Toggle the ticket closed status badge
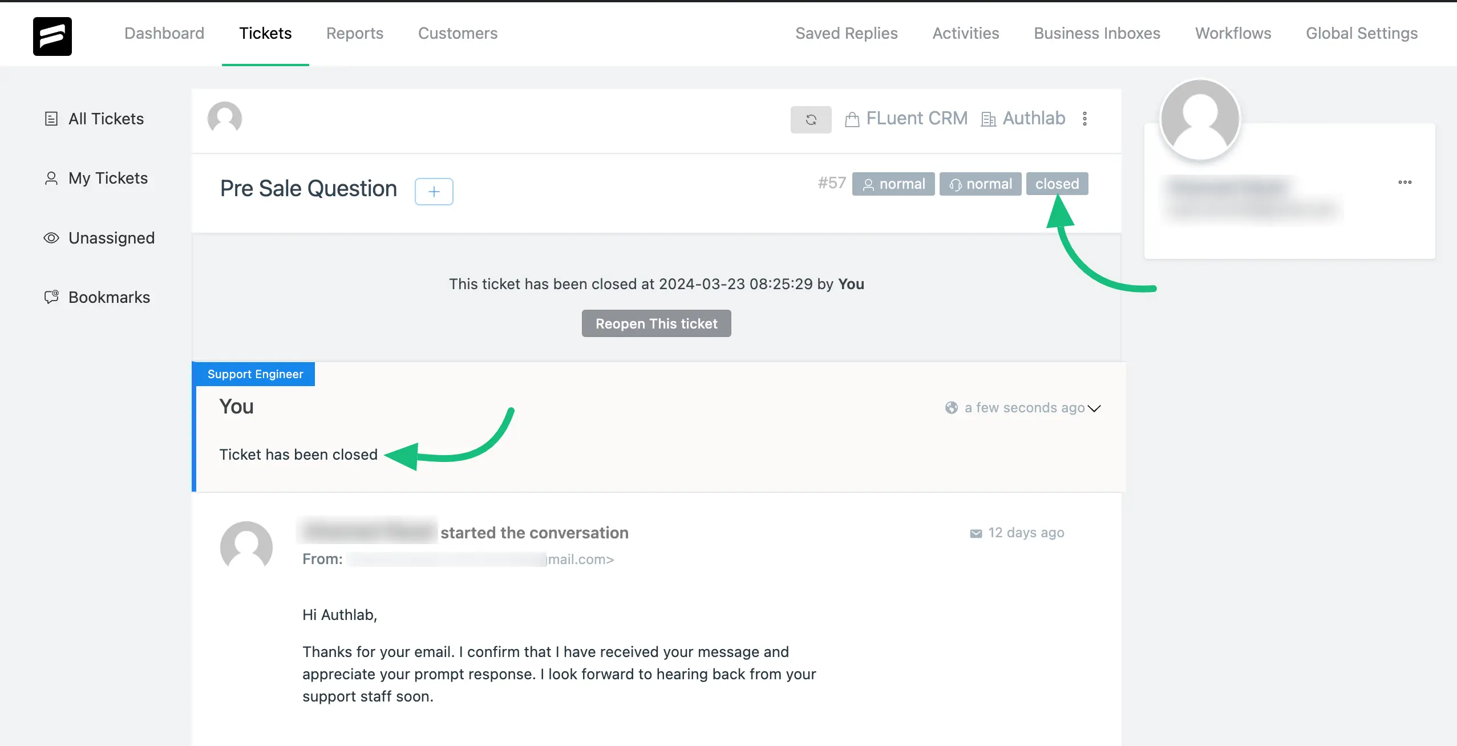The width and height of the screenshot is (1457, 746). 1057,183
